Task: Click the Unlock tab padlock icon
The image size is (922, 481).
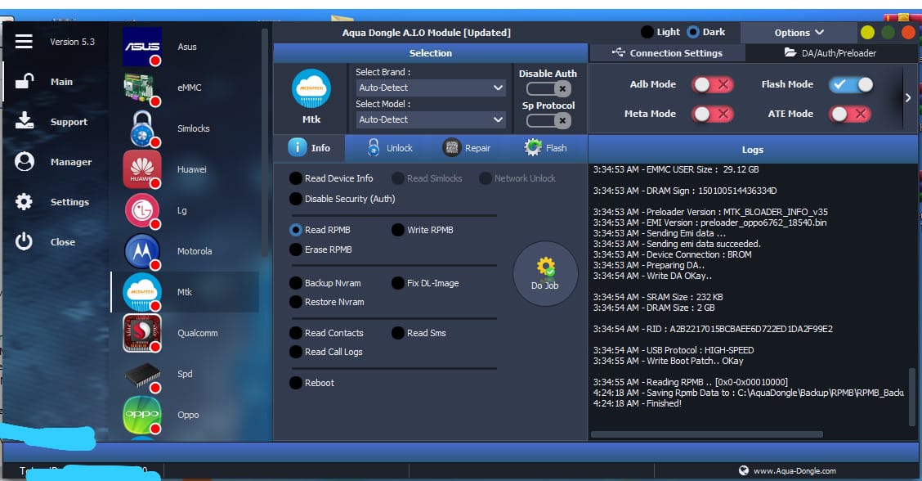Action: click(374, 148)
